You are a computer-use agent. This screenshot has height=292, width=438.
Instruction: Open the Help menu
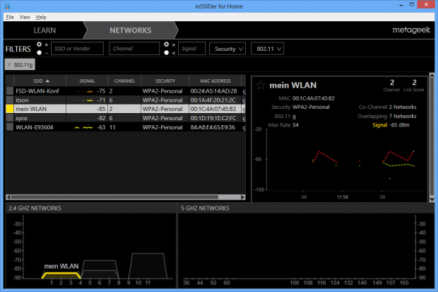point(41,16)
